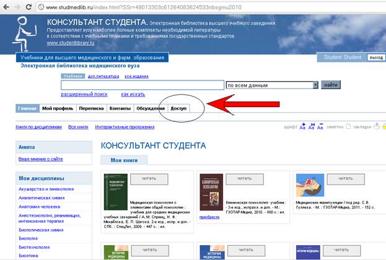Click the browser back arrow
The image size is (386, 260).
pos(6,7)
